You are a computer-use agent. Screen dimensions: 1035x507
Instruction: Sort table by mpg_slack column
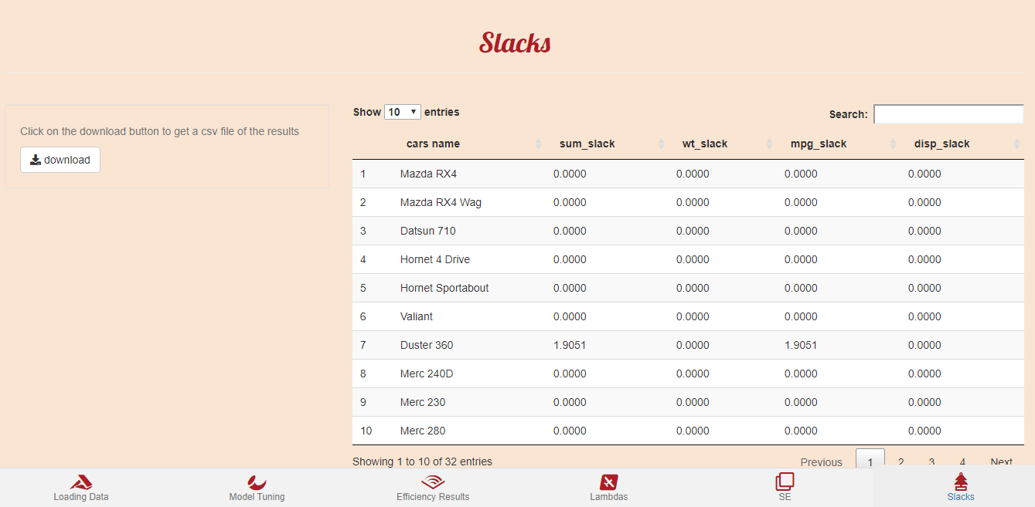tap(818, 144)
